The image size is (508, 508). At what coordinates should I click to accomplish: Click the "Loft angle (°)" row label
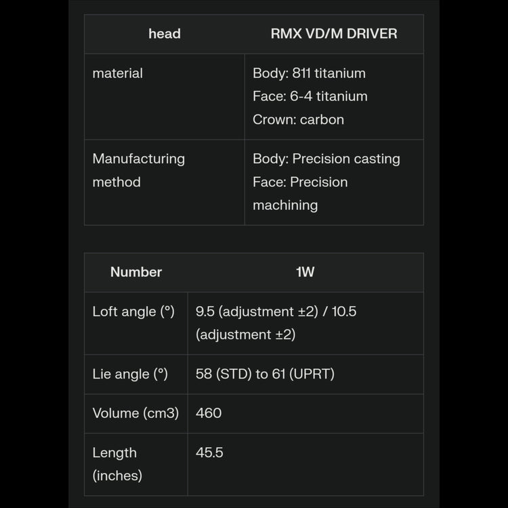point(133,312)
